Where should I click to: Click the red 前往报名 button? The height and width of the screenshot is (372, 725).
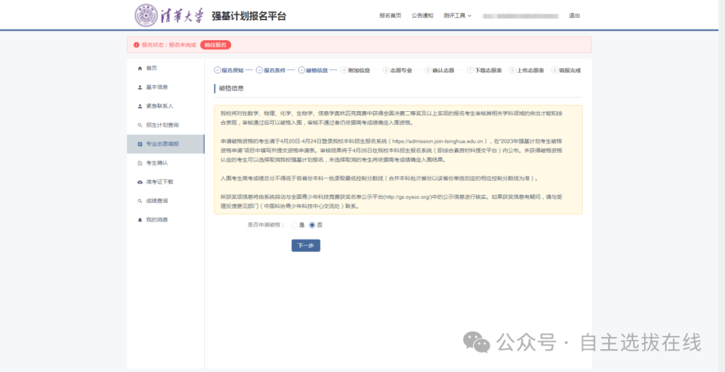[215, 45]
